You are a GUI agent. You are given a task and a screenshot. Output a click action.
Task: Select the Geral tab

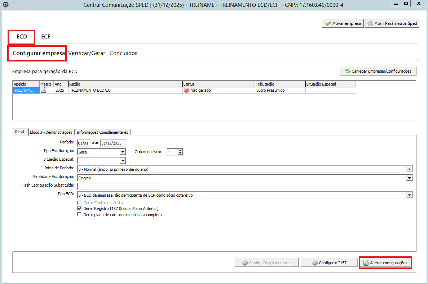20,132
